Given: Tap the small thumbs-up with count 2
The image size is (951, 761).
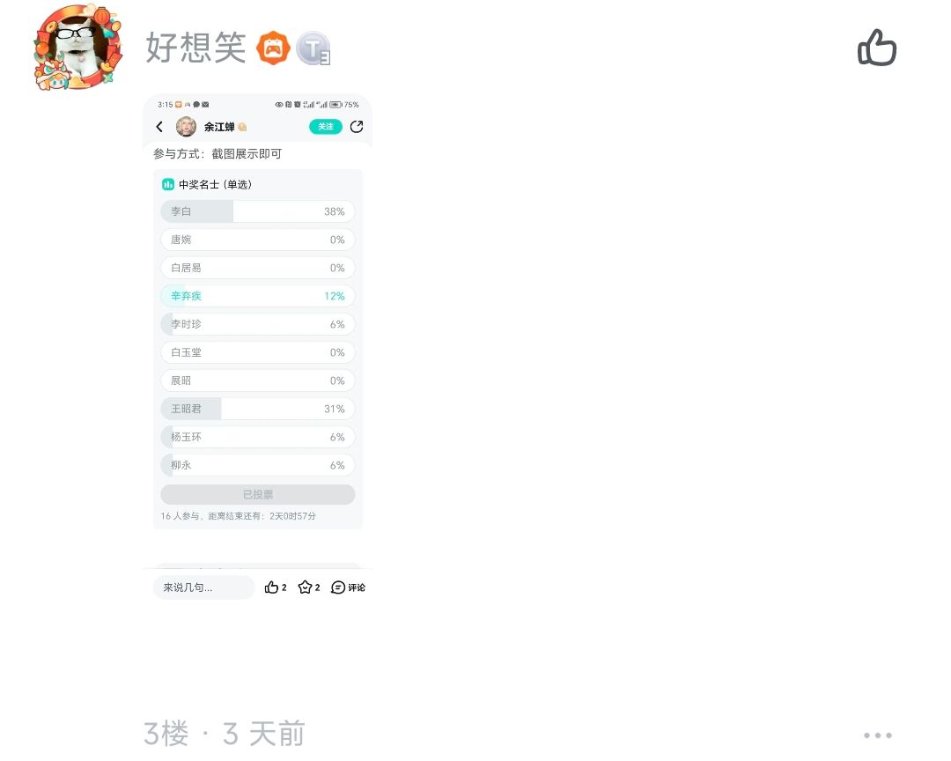Looking at the screenshot, I should [276, 587].
